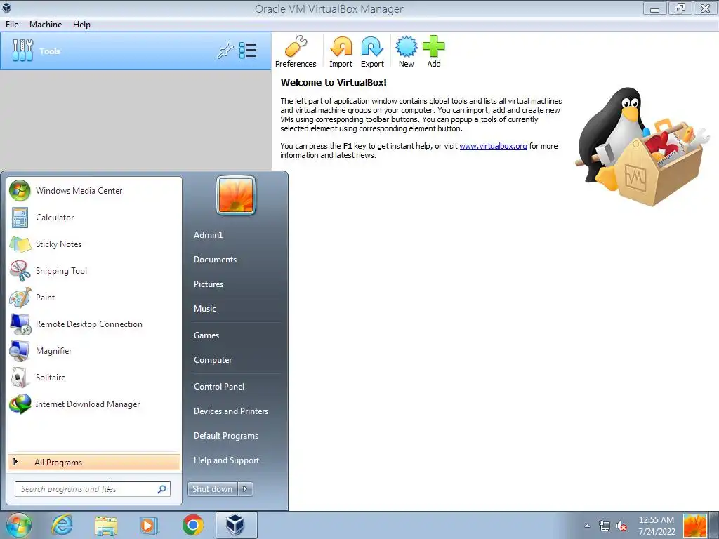
Task: Create a New virtual machine
Action: [x=407, y=52]
